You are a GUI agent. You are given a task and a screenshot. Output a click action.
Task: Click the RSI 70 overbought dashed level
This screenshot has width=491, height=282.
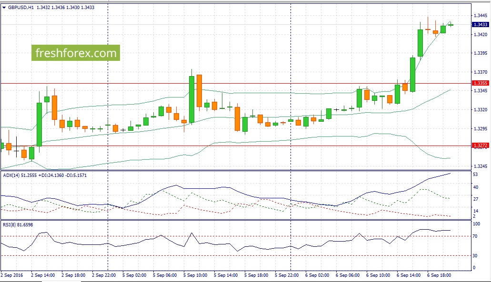(236, 236)
